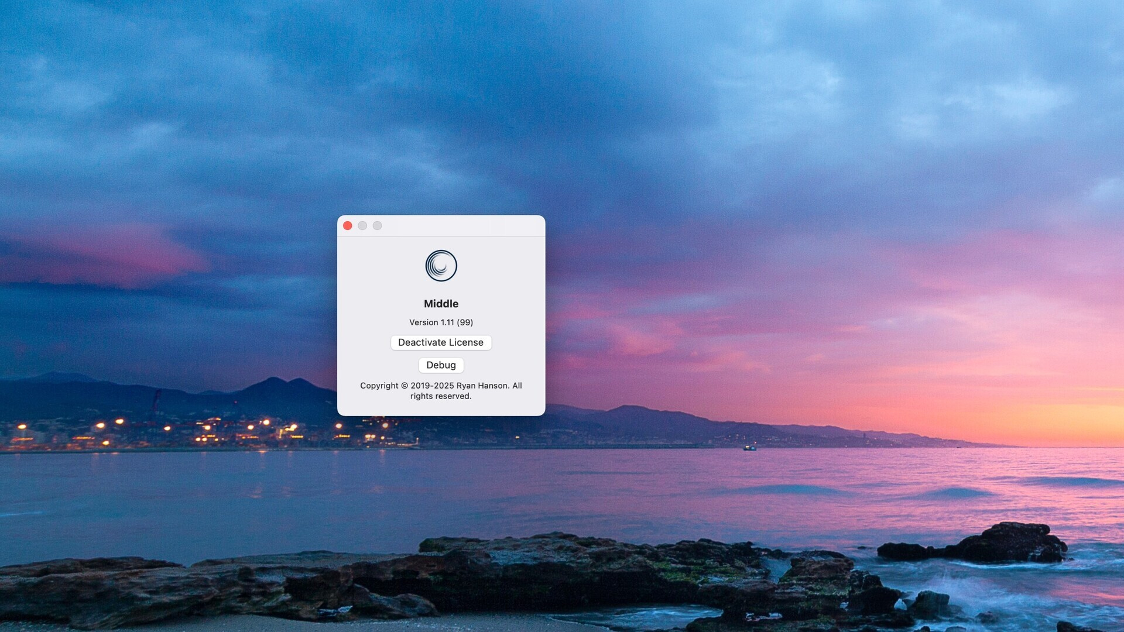Click the About window's empty title bar

click(x=462, y=226)
